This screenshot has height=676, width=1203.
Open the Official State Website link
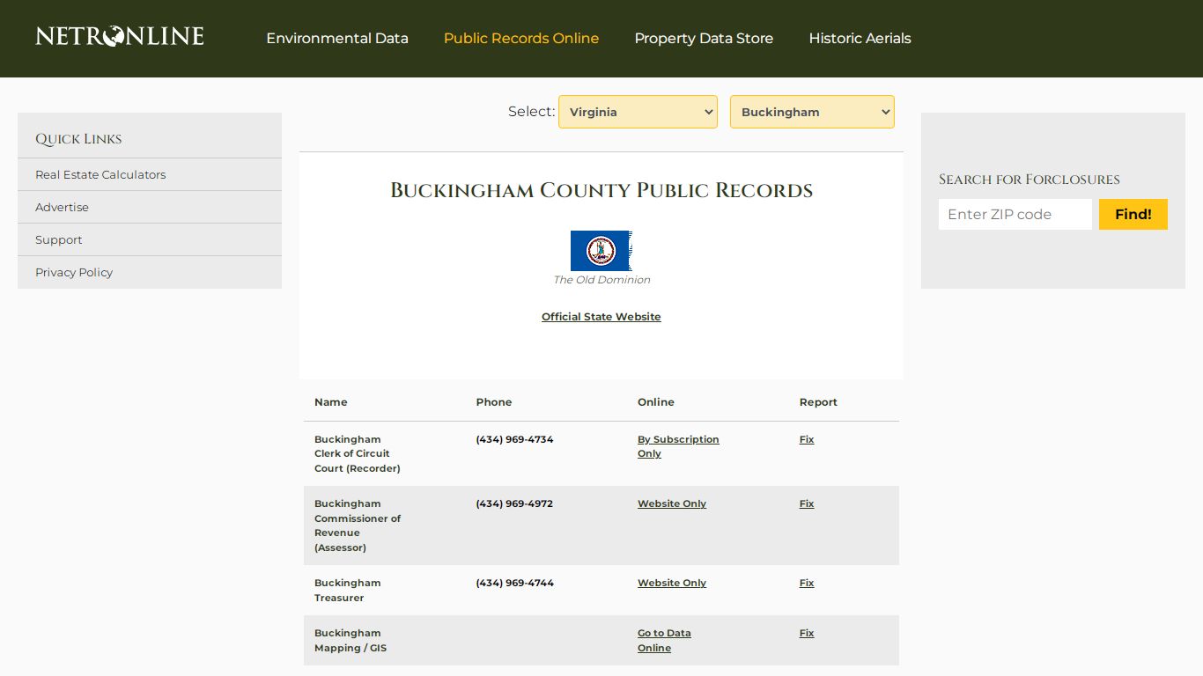[x=601, y=317]
